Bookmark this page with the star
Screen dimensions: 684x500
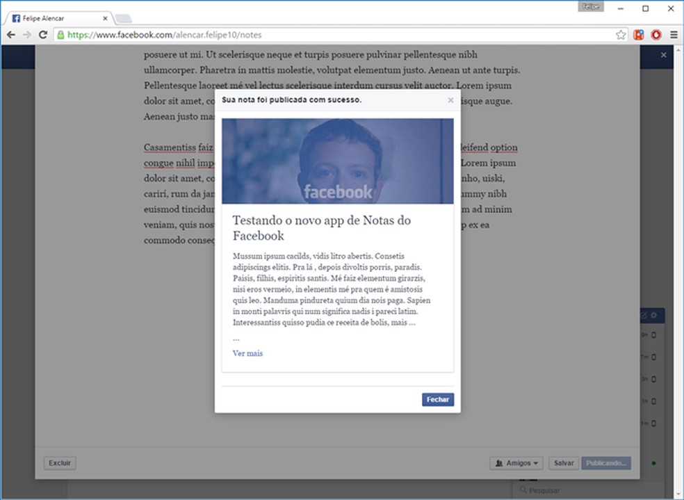pos(621,35)
